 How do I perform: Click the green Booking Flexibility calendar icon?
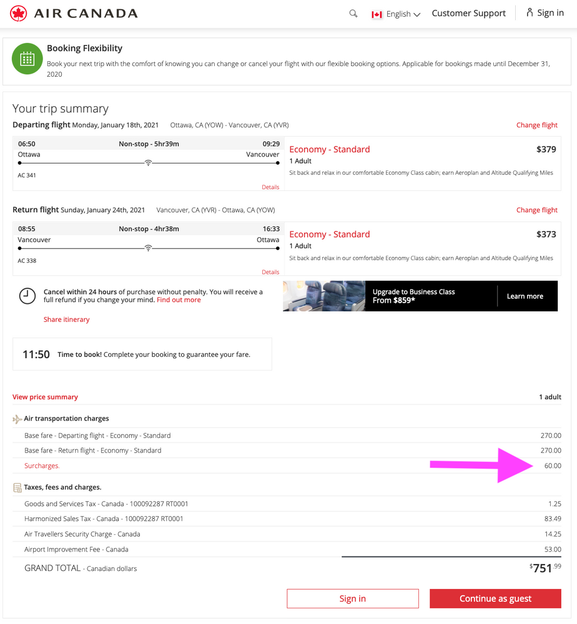coord(26,59)
